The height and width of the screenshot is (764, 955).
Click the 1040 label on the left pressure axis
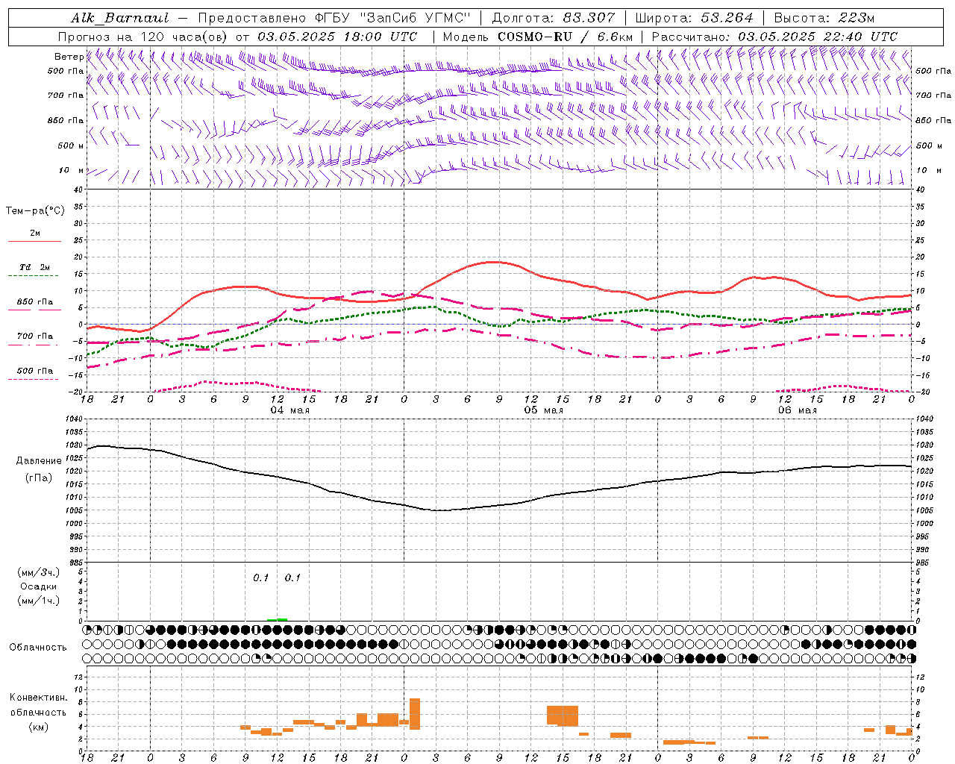[x=73, y=419]
